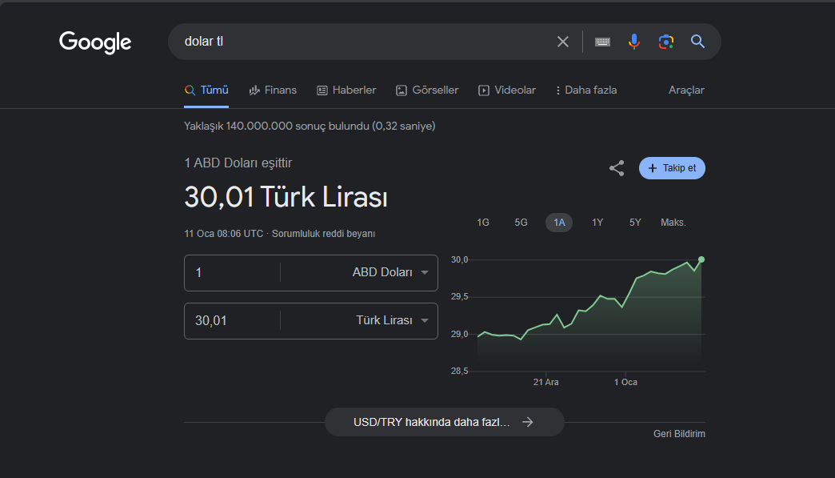Image resolution: width=835 pixels, height=478 pixels.
Task: Select the 5Y chart range
Action: click(x=635, y=223)
